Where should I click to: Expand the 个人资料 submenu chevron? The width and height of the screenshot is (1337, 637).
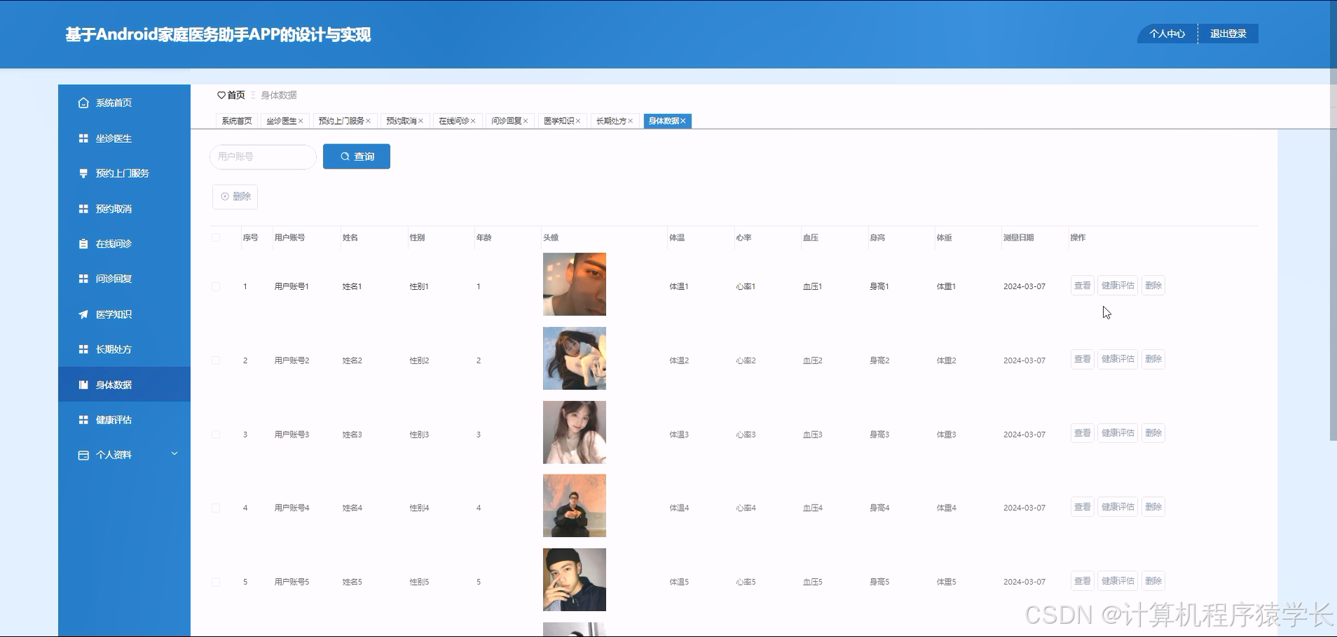click(174, 454)
